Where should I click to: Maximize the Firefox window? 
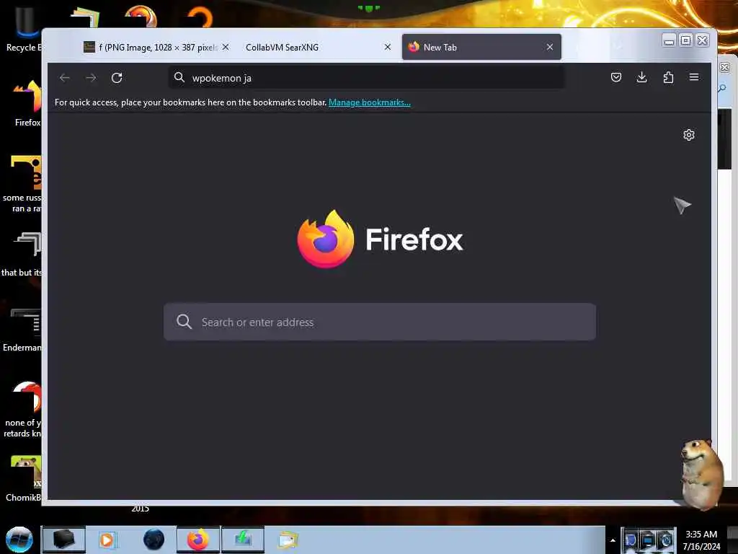(x=686, y=41)
